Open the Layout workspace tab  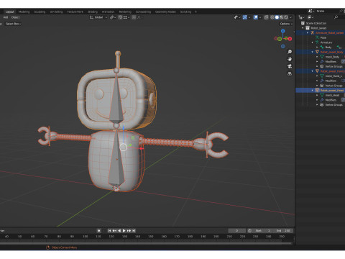click(x=10, y=12)
